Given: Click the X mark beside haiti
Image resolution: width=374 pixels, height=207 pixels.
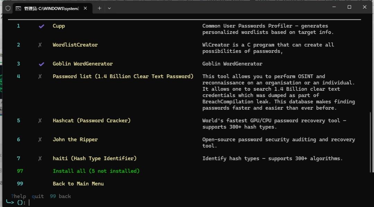Looking at the screenshot, I should pos(40,158).
